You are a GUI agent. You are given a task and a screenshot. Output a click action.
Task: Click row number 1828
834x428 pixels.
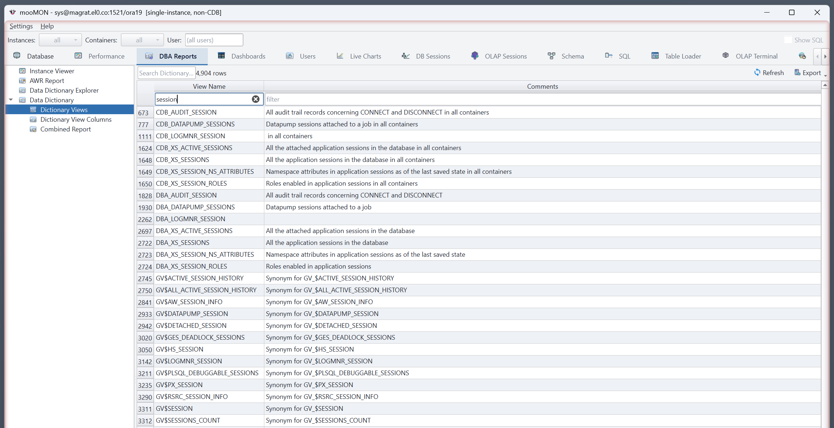(x=145, y=196)
